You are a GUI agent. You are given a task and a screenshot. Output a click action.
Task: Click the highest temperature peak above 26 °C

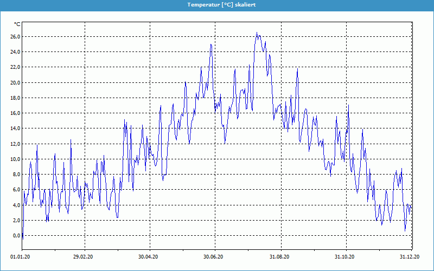(x=257, y=33)
